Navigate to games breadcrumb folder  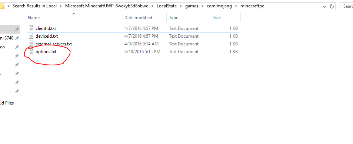click(x=192, y=6)
